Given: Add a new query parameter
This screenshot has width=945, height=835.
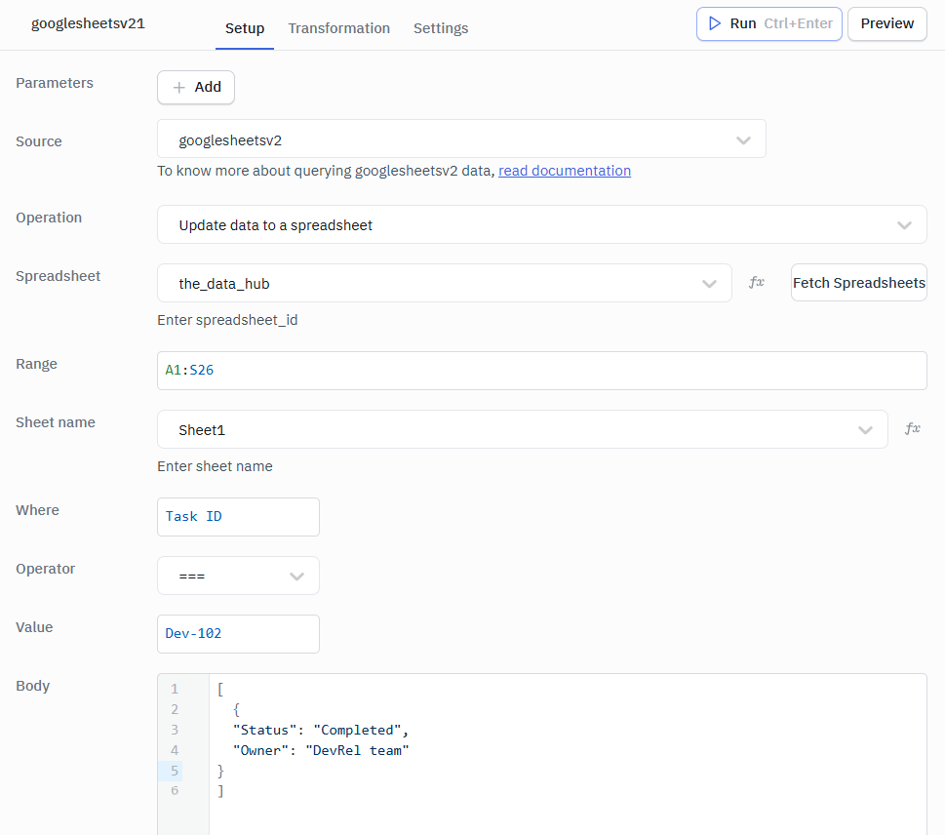Looking at the screenshot, I should [196, 87].
